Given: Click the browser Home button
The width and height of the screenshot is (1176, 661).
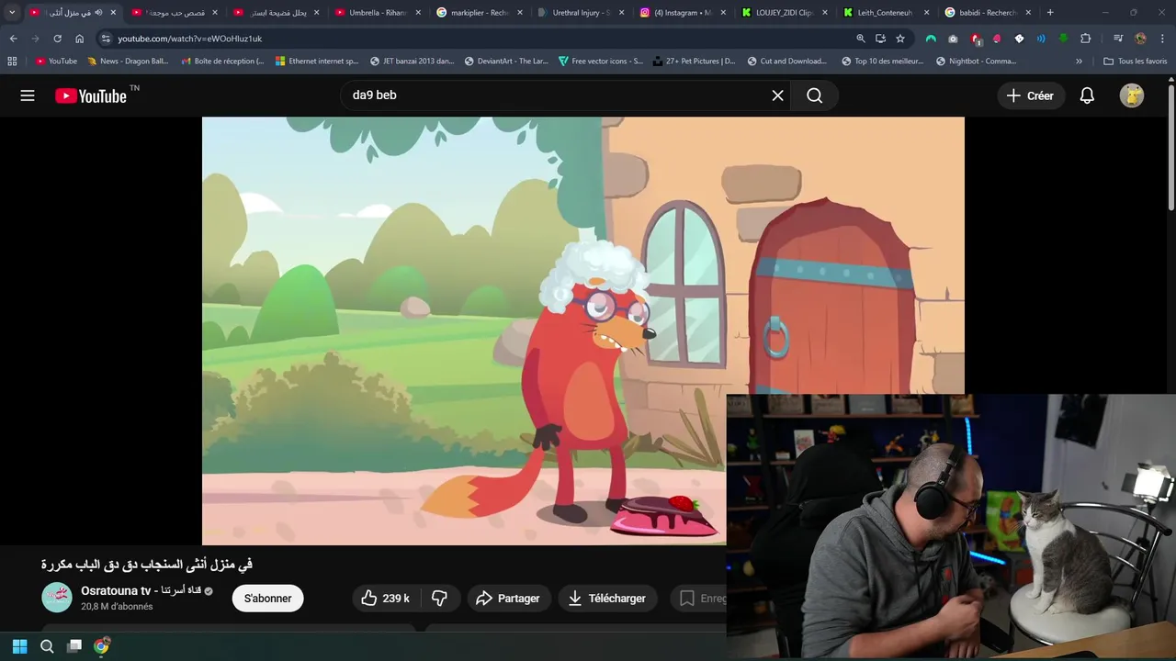Looking at the screenshot, I should point(80,39).
